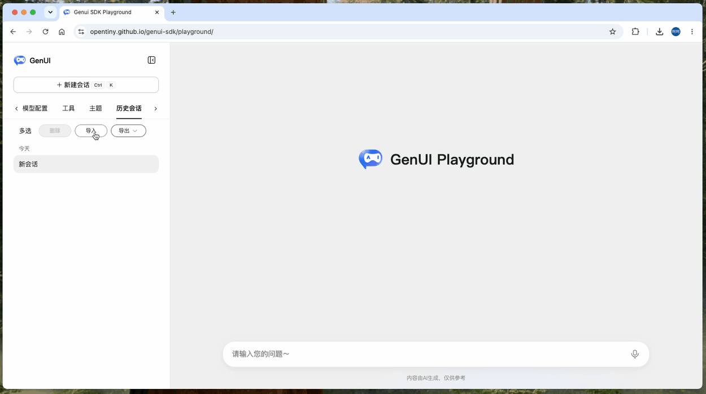Click the 导入 import button
The width and height of the screenshot is (706, 394).
[x=91, y=131]
